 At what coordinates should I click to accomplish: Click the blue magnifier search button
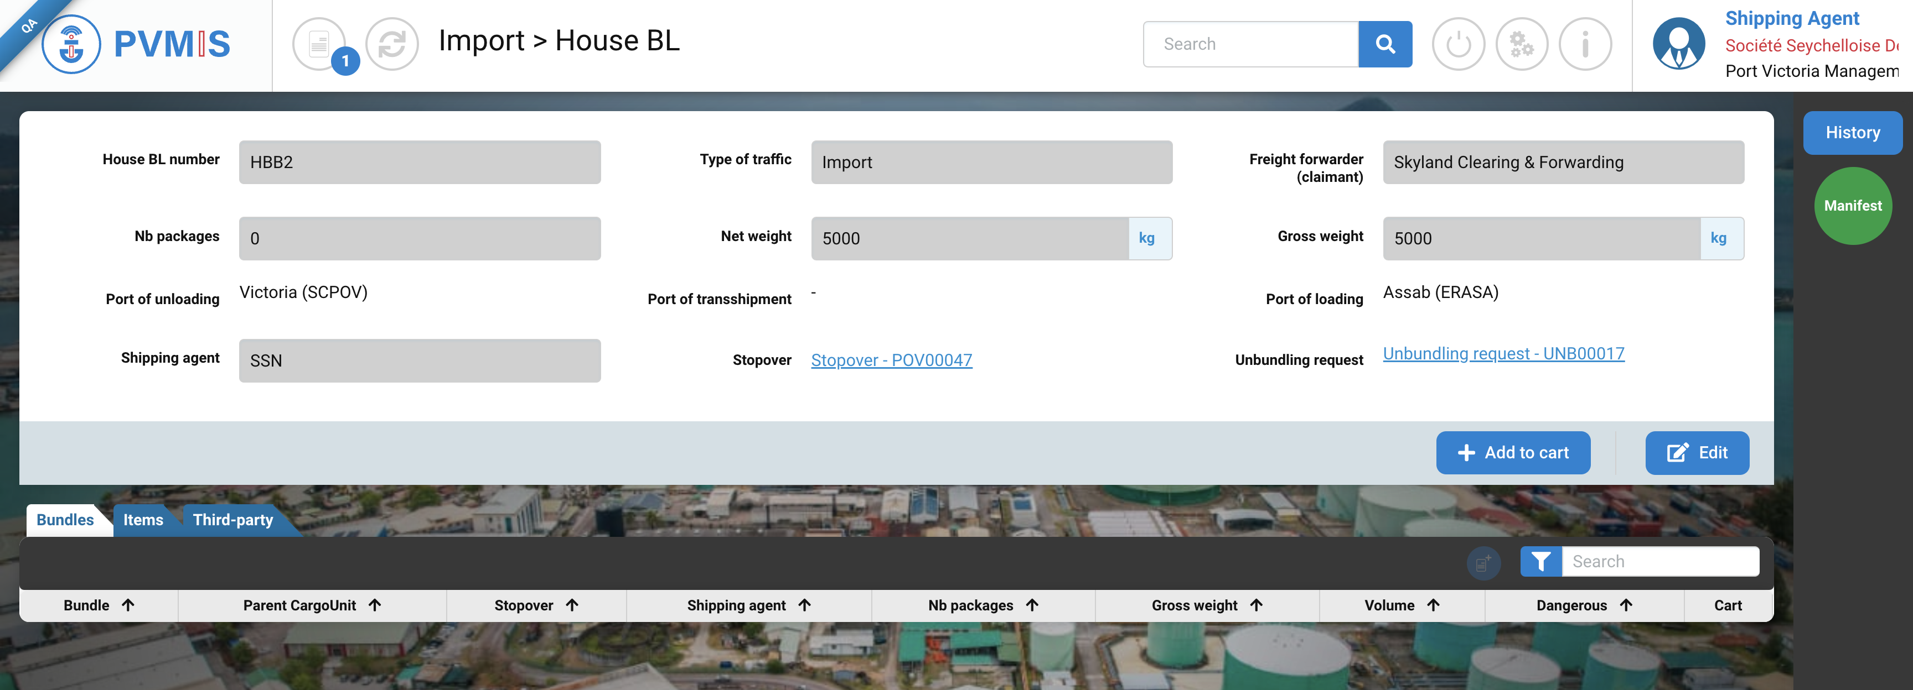pos(1384,45)
